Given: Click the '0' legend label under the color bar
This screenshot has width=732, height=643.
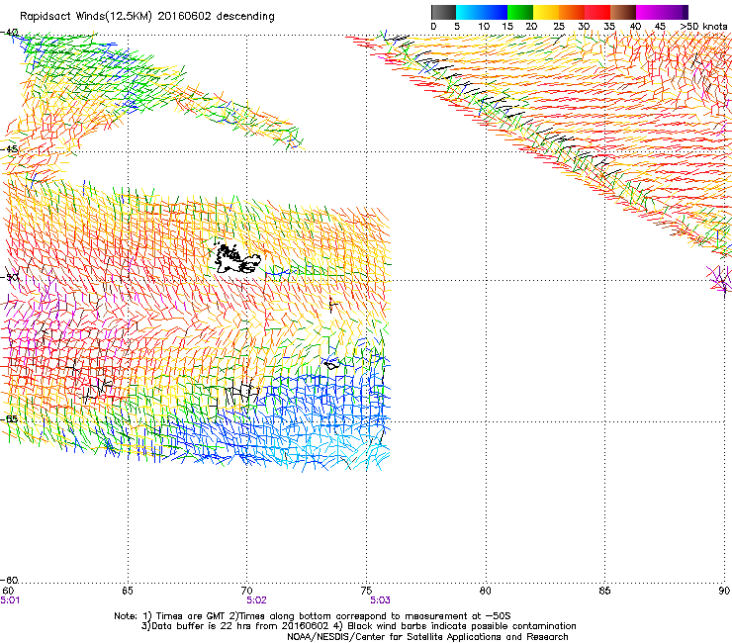Looking at the screenshot, I should [433, 27].
